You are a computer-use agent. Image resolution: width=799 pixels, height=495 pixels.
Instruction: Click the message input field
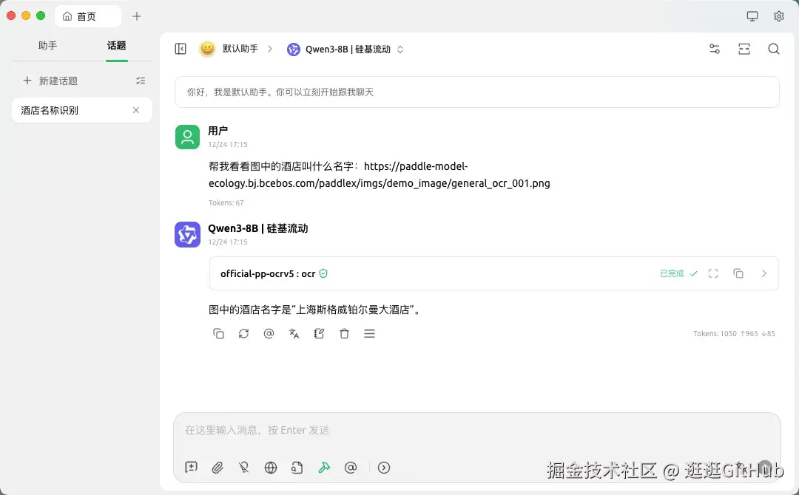pyautogui.click(x=476, y=430)
